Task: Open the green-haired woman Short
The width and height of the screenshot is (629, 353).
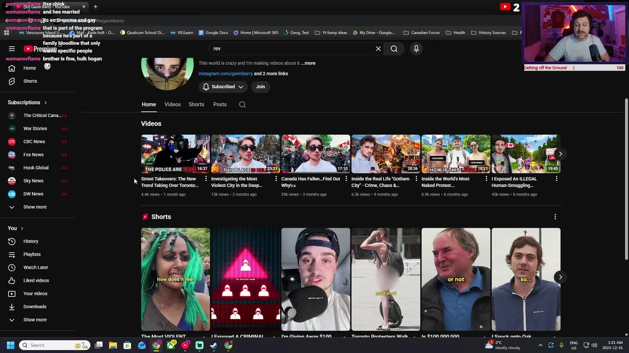Action: (x=175, y=279)
